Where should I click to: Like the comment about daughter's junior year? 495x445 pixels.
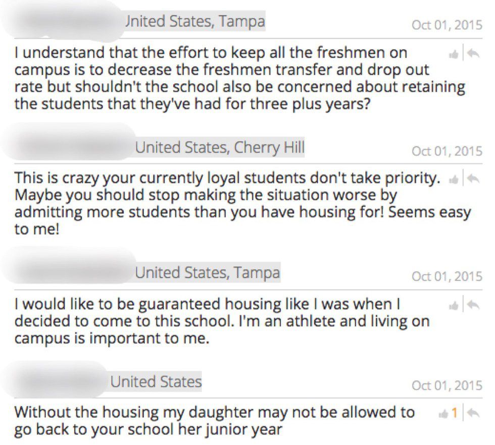(x=444, y=413)
